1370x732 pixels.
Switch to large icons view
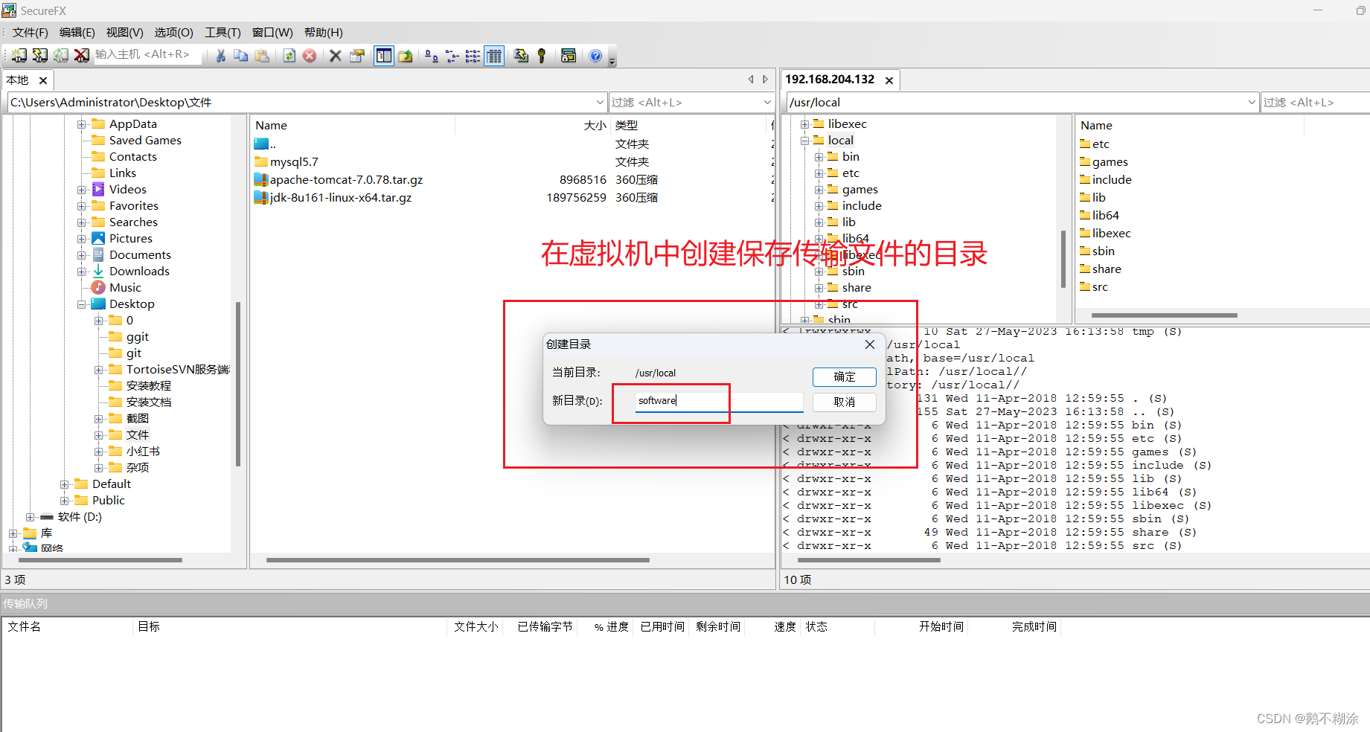coord(432,56)
